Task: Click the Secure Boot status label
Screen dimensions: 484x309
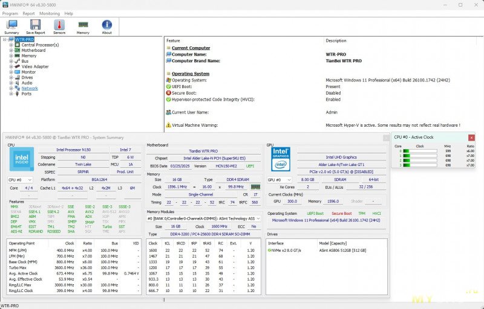Action: pyautogui.click(x=341, y=213)
